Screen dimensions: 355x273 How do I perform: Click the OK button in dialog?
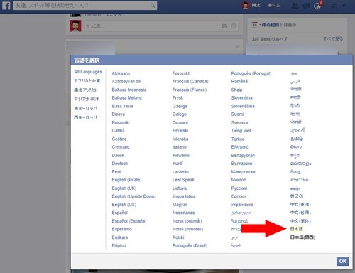click(x=343, y=261)
